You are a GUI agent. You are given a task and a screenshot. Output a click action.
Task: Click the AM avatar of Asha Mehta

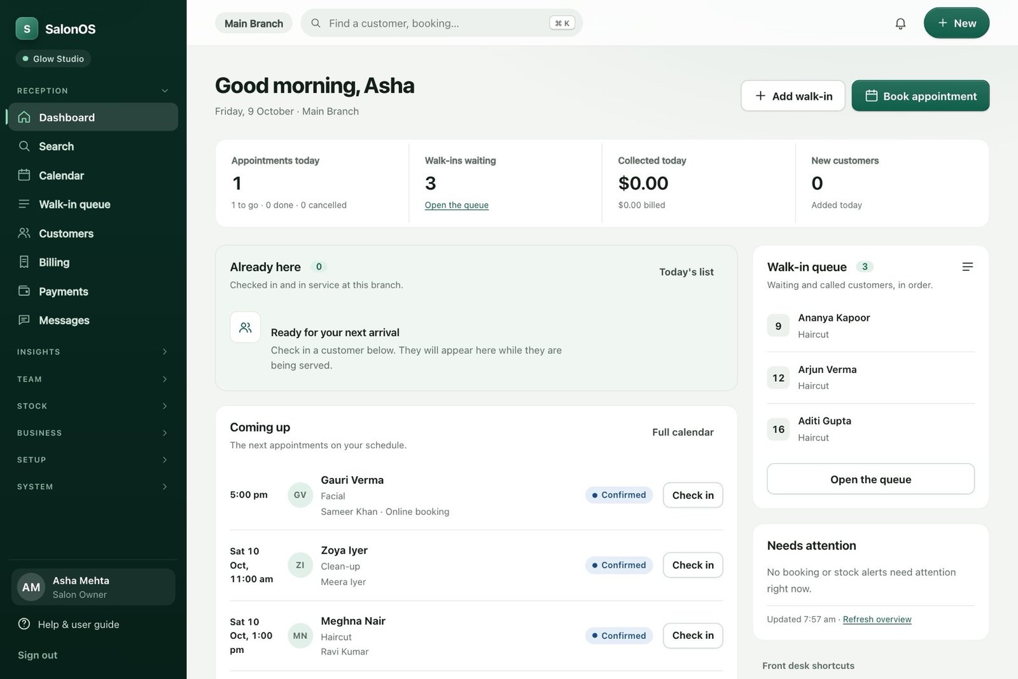click(31, 587)
